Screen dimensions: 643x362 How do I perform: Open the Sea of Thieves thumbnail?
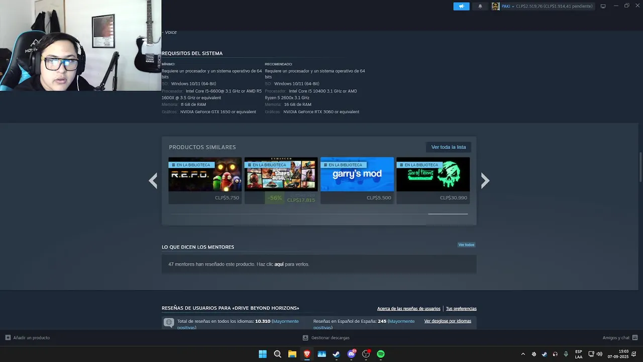(x=433, y=174)
